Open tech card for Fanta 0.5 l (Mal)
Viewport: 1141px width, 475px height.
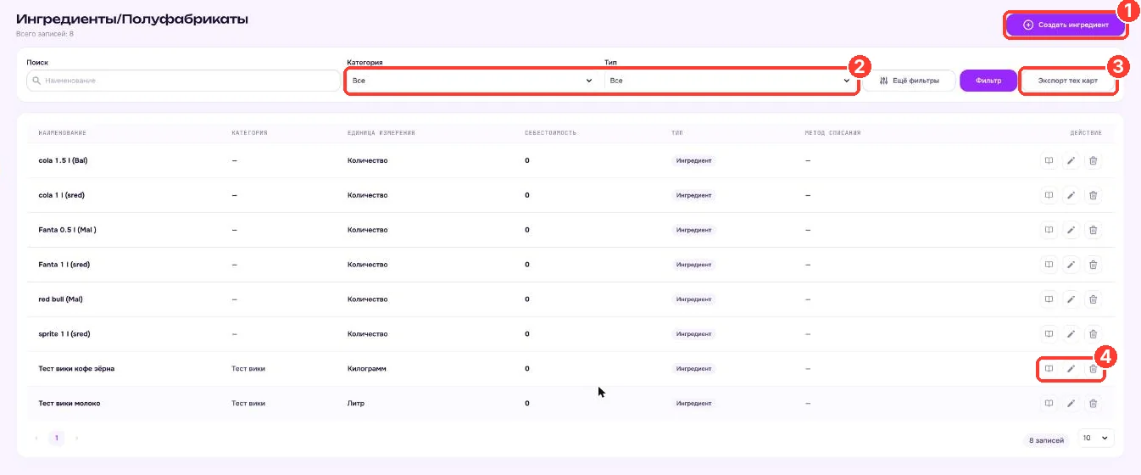coord(1049,230)
